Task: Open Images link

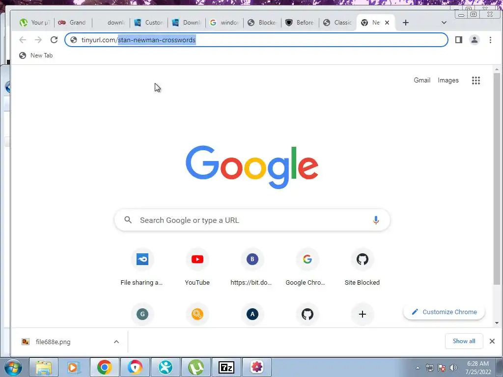Action: pyautogui.click(x=448, y=81)
